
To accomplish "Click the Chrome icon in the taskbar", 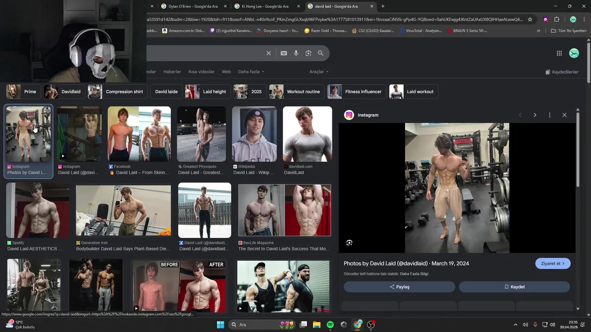I will [x=357, y=325].
